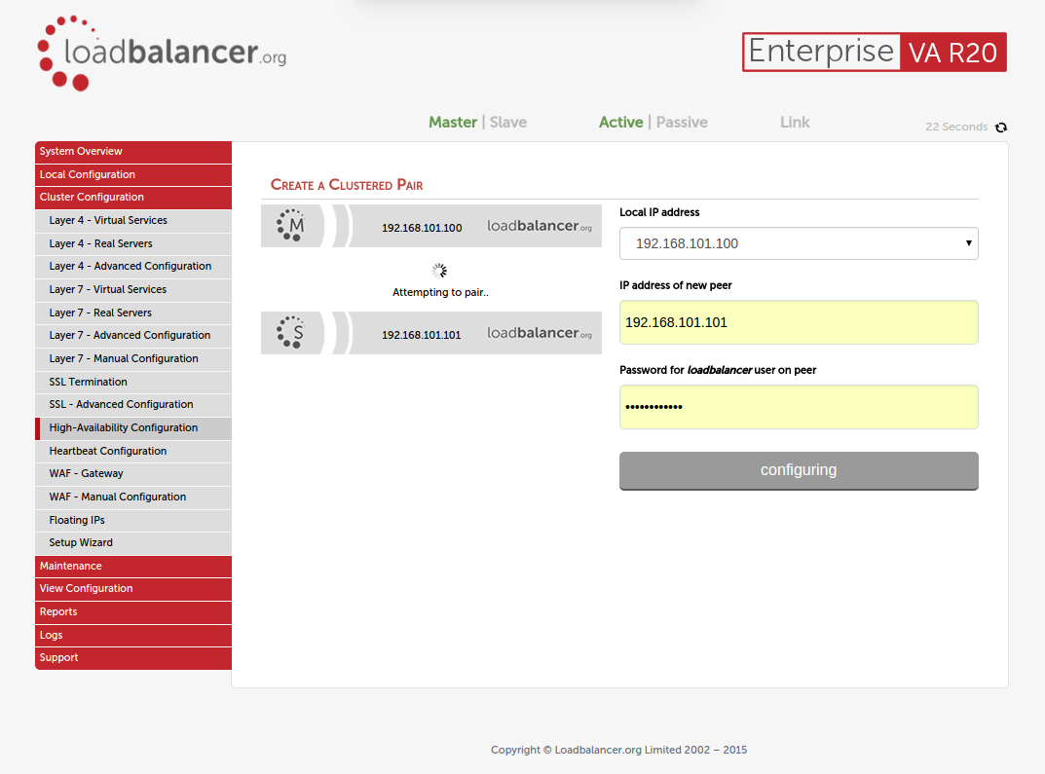Open Layer 4 - Virtual Services
Viewport: 1045px width, 774px height.
(133, 220)
